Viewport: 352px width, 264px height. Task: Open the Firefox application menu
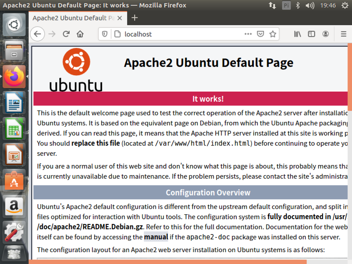[x=343, y=34]
